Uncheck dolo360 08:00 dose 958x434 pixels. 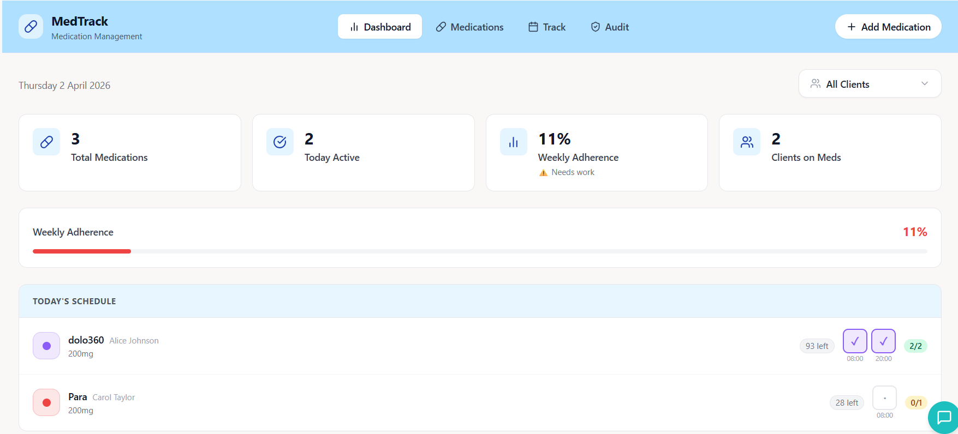(x=855, y=341)
